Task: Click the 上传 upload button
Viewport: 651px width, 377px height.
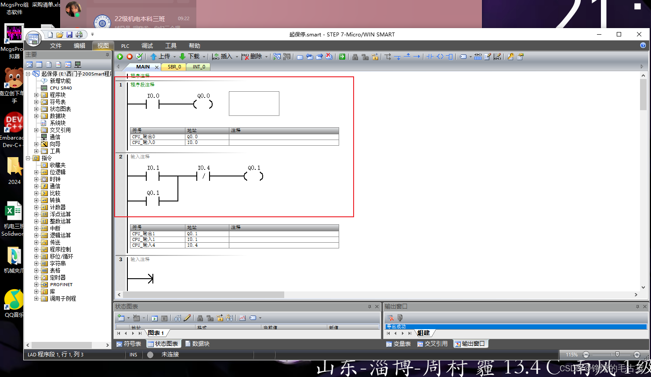Action: [x=160, y=57]
